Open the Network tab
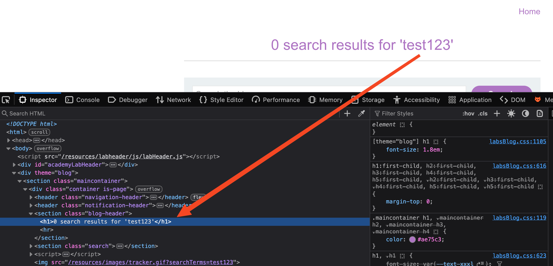The width and height of the screenshot is (553, 266). pos(173,100)
